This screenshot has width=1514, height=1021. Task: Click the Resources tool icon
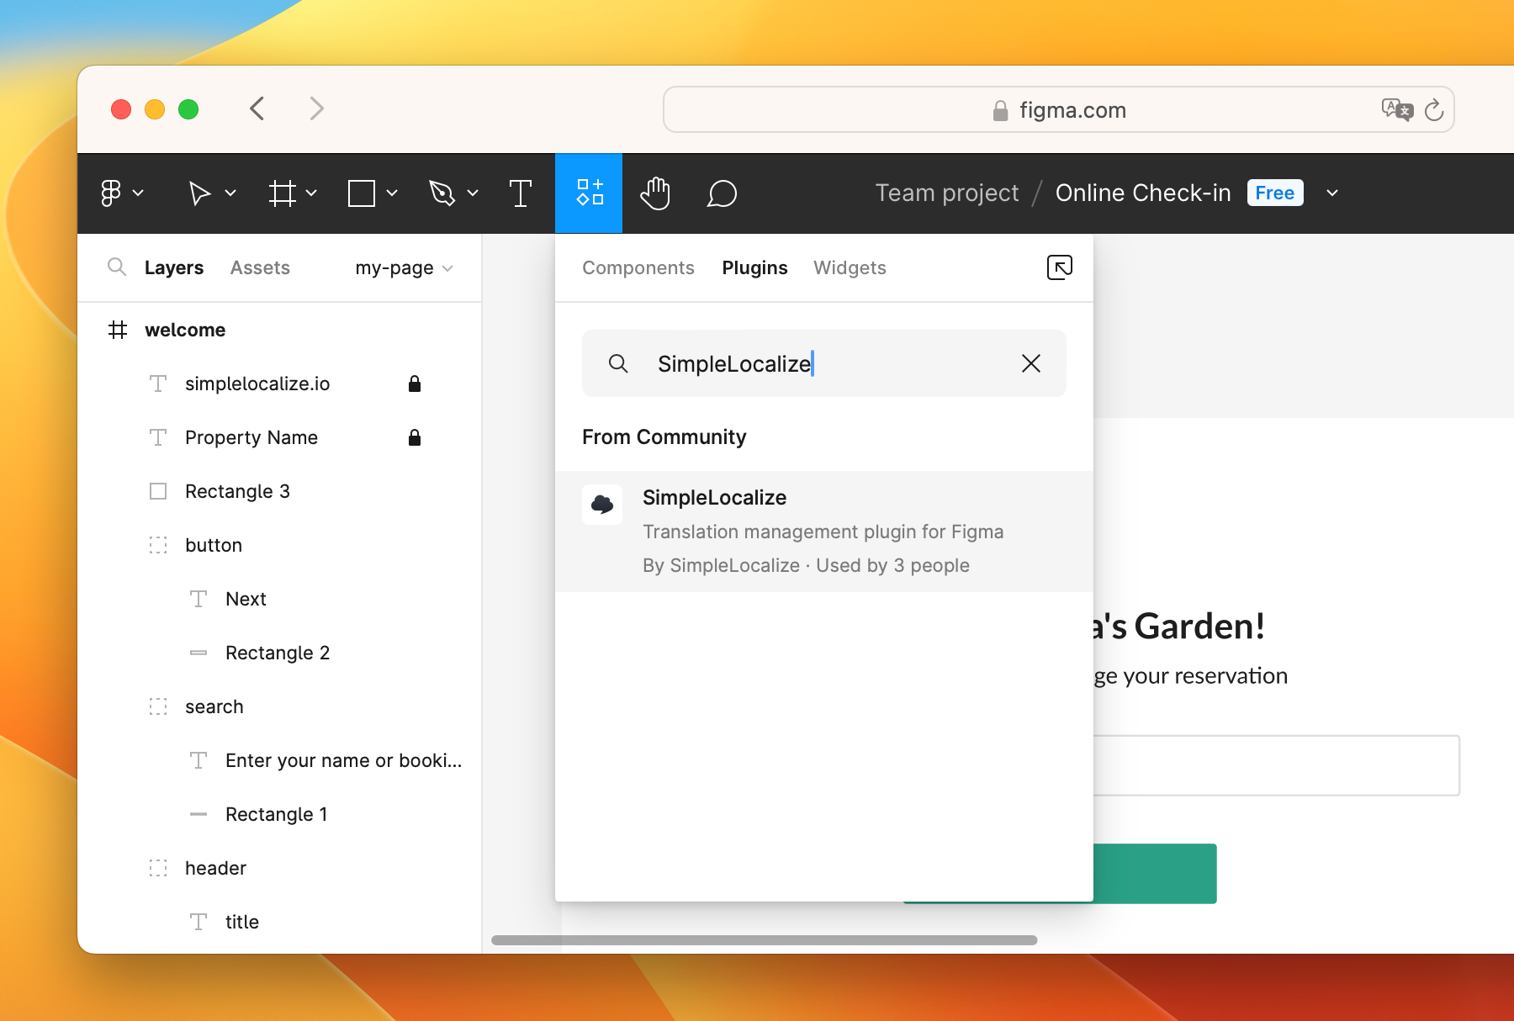click(589, 193)
